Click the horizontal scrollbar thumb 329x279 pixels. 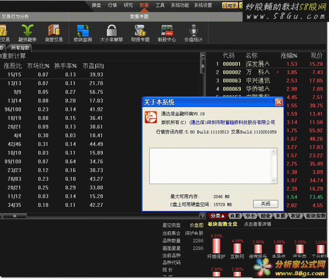(x=14, y=216)
